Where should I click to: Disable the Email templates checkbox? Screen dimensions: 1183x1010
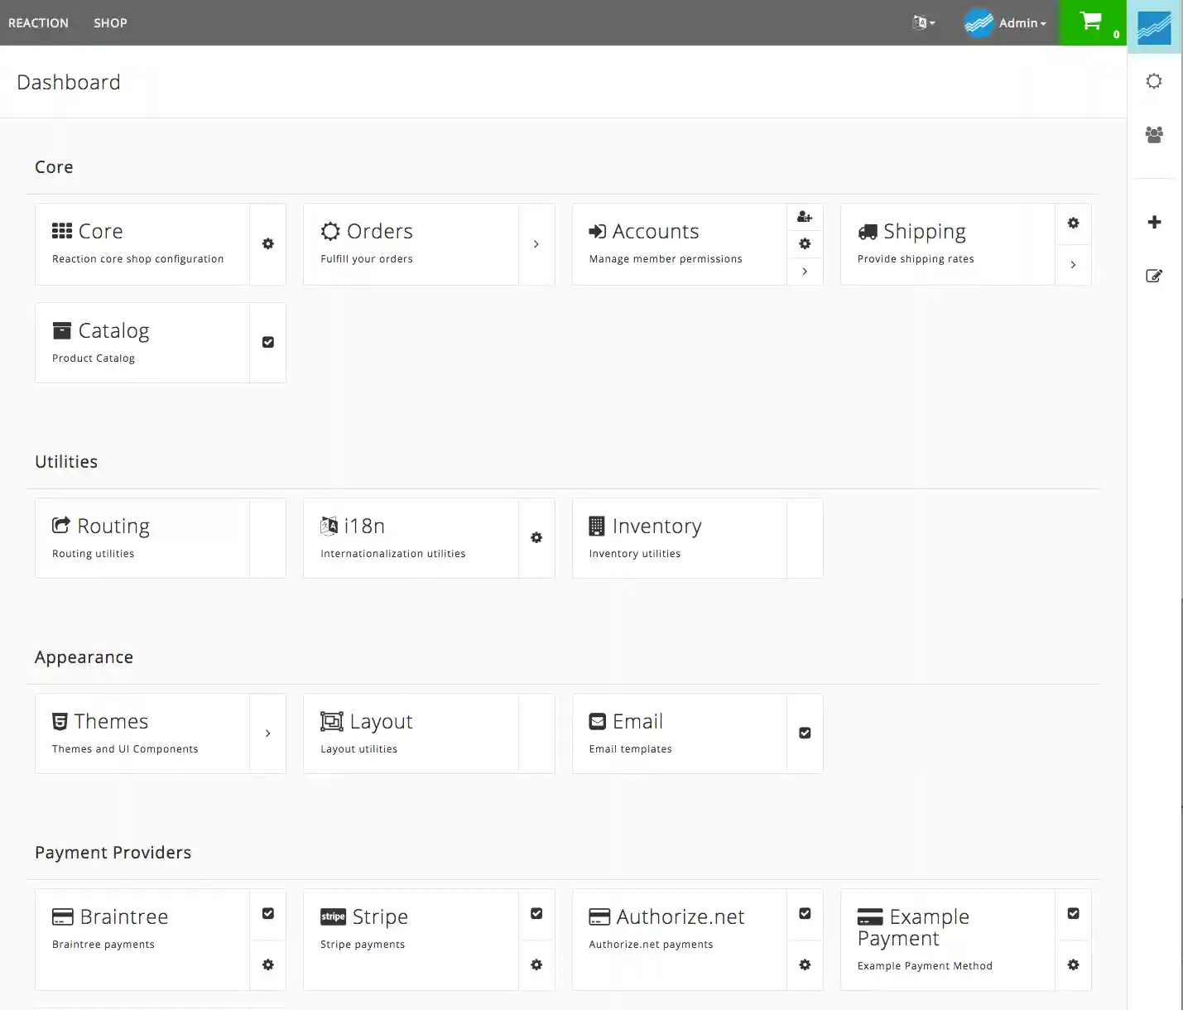pos(804,733)
